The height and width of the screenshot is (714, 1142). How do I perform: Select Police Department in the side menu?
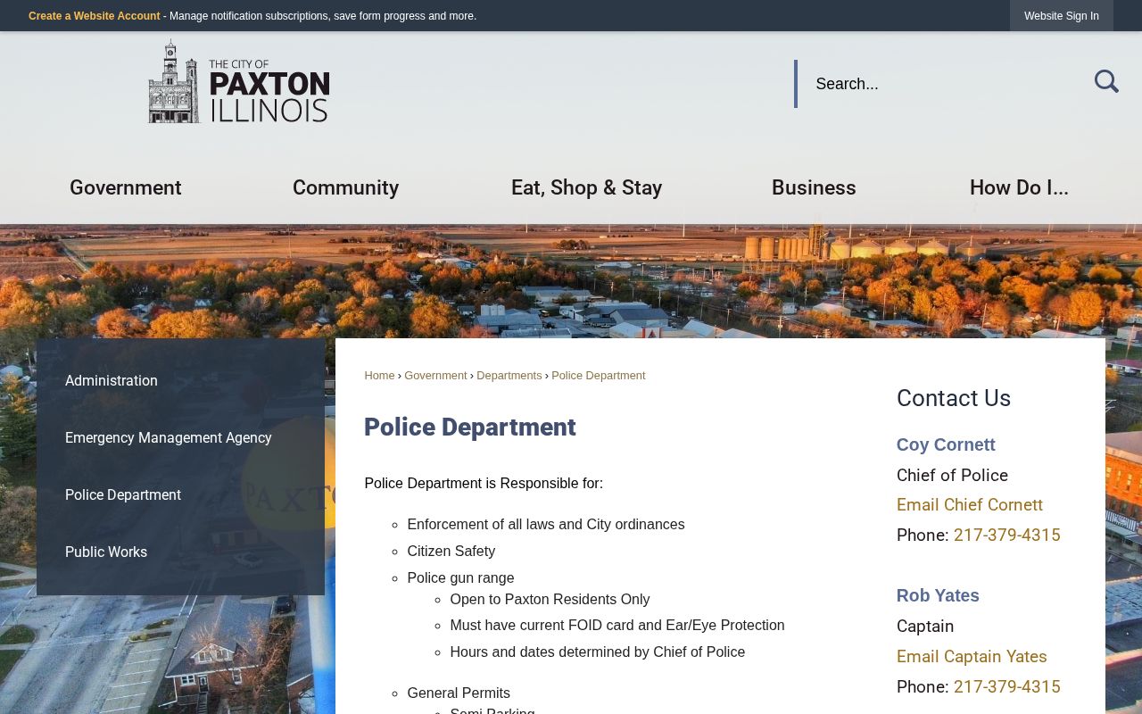click(180, 495)
